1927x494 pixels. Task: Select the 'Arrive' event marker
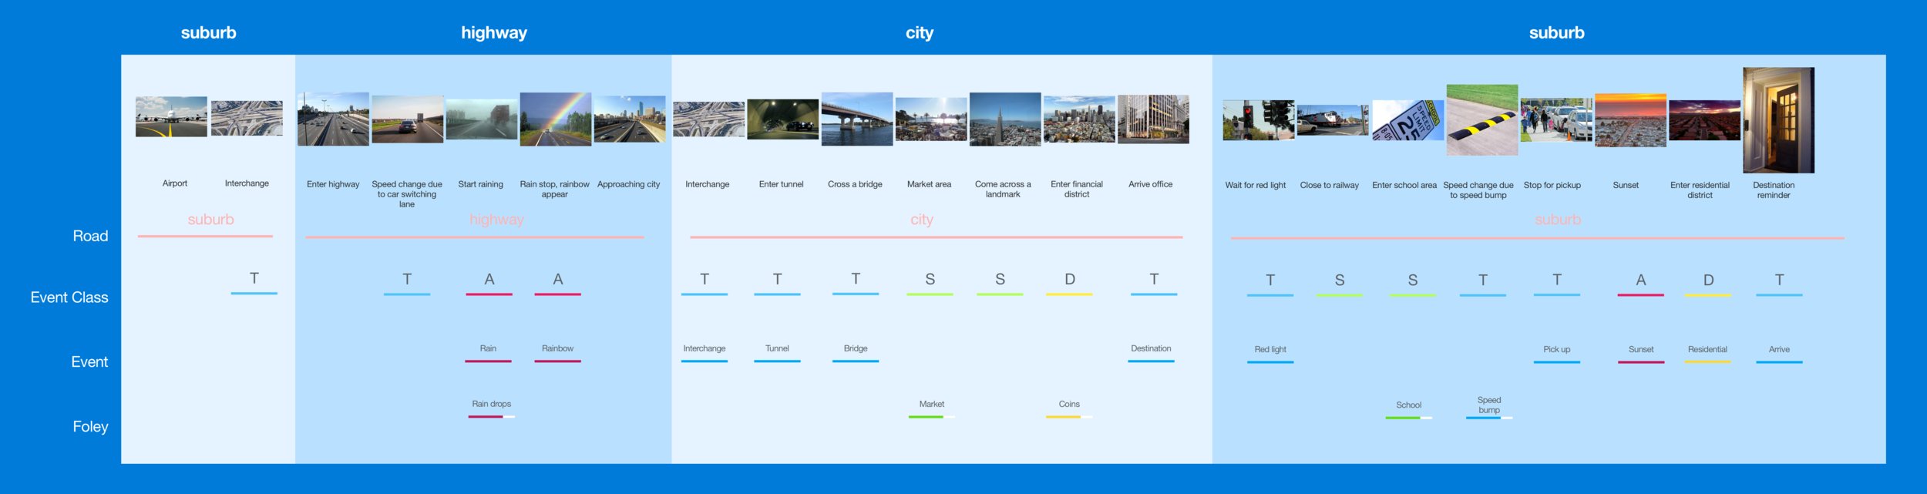pos(1779,353)
